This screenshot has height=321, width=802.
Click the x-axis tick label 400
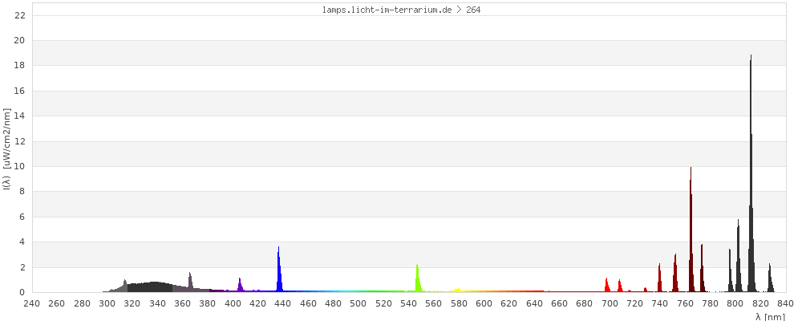coord(233,303)
